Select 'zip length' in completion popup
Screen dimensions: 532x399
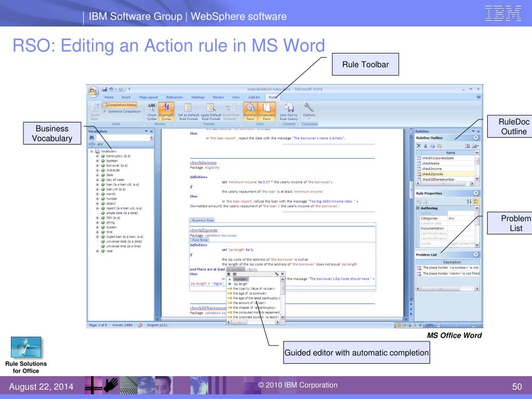coord(241,284)
